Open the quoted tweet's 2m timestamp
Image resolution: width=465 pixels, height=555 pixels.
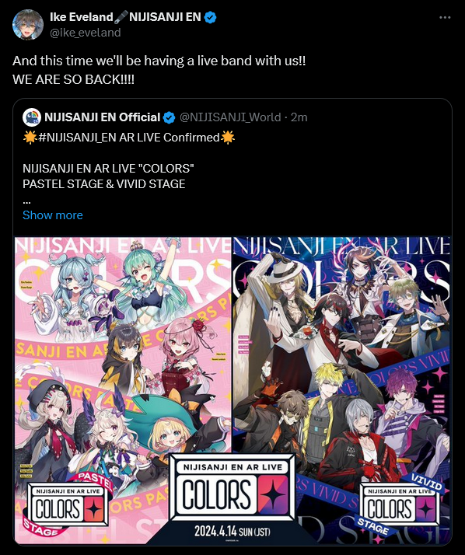click(299, 117)
